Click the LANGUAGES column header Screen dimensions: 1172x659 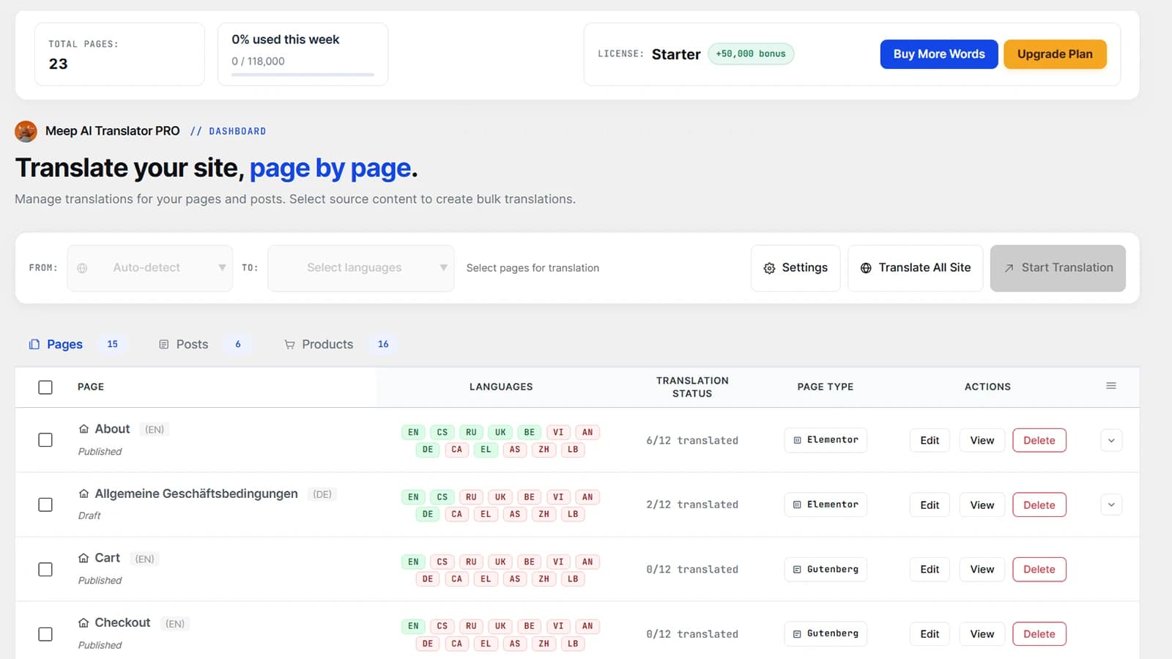501,387
